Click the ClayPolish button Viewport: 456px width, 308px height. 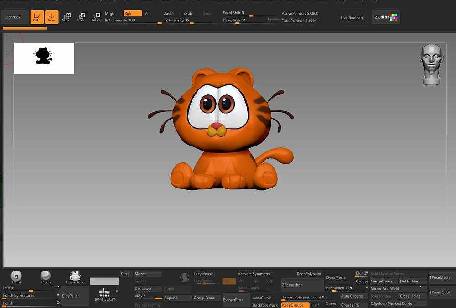(75, 296)
